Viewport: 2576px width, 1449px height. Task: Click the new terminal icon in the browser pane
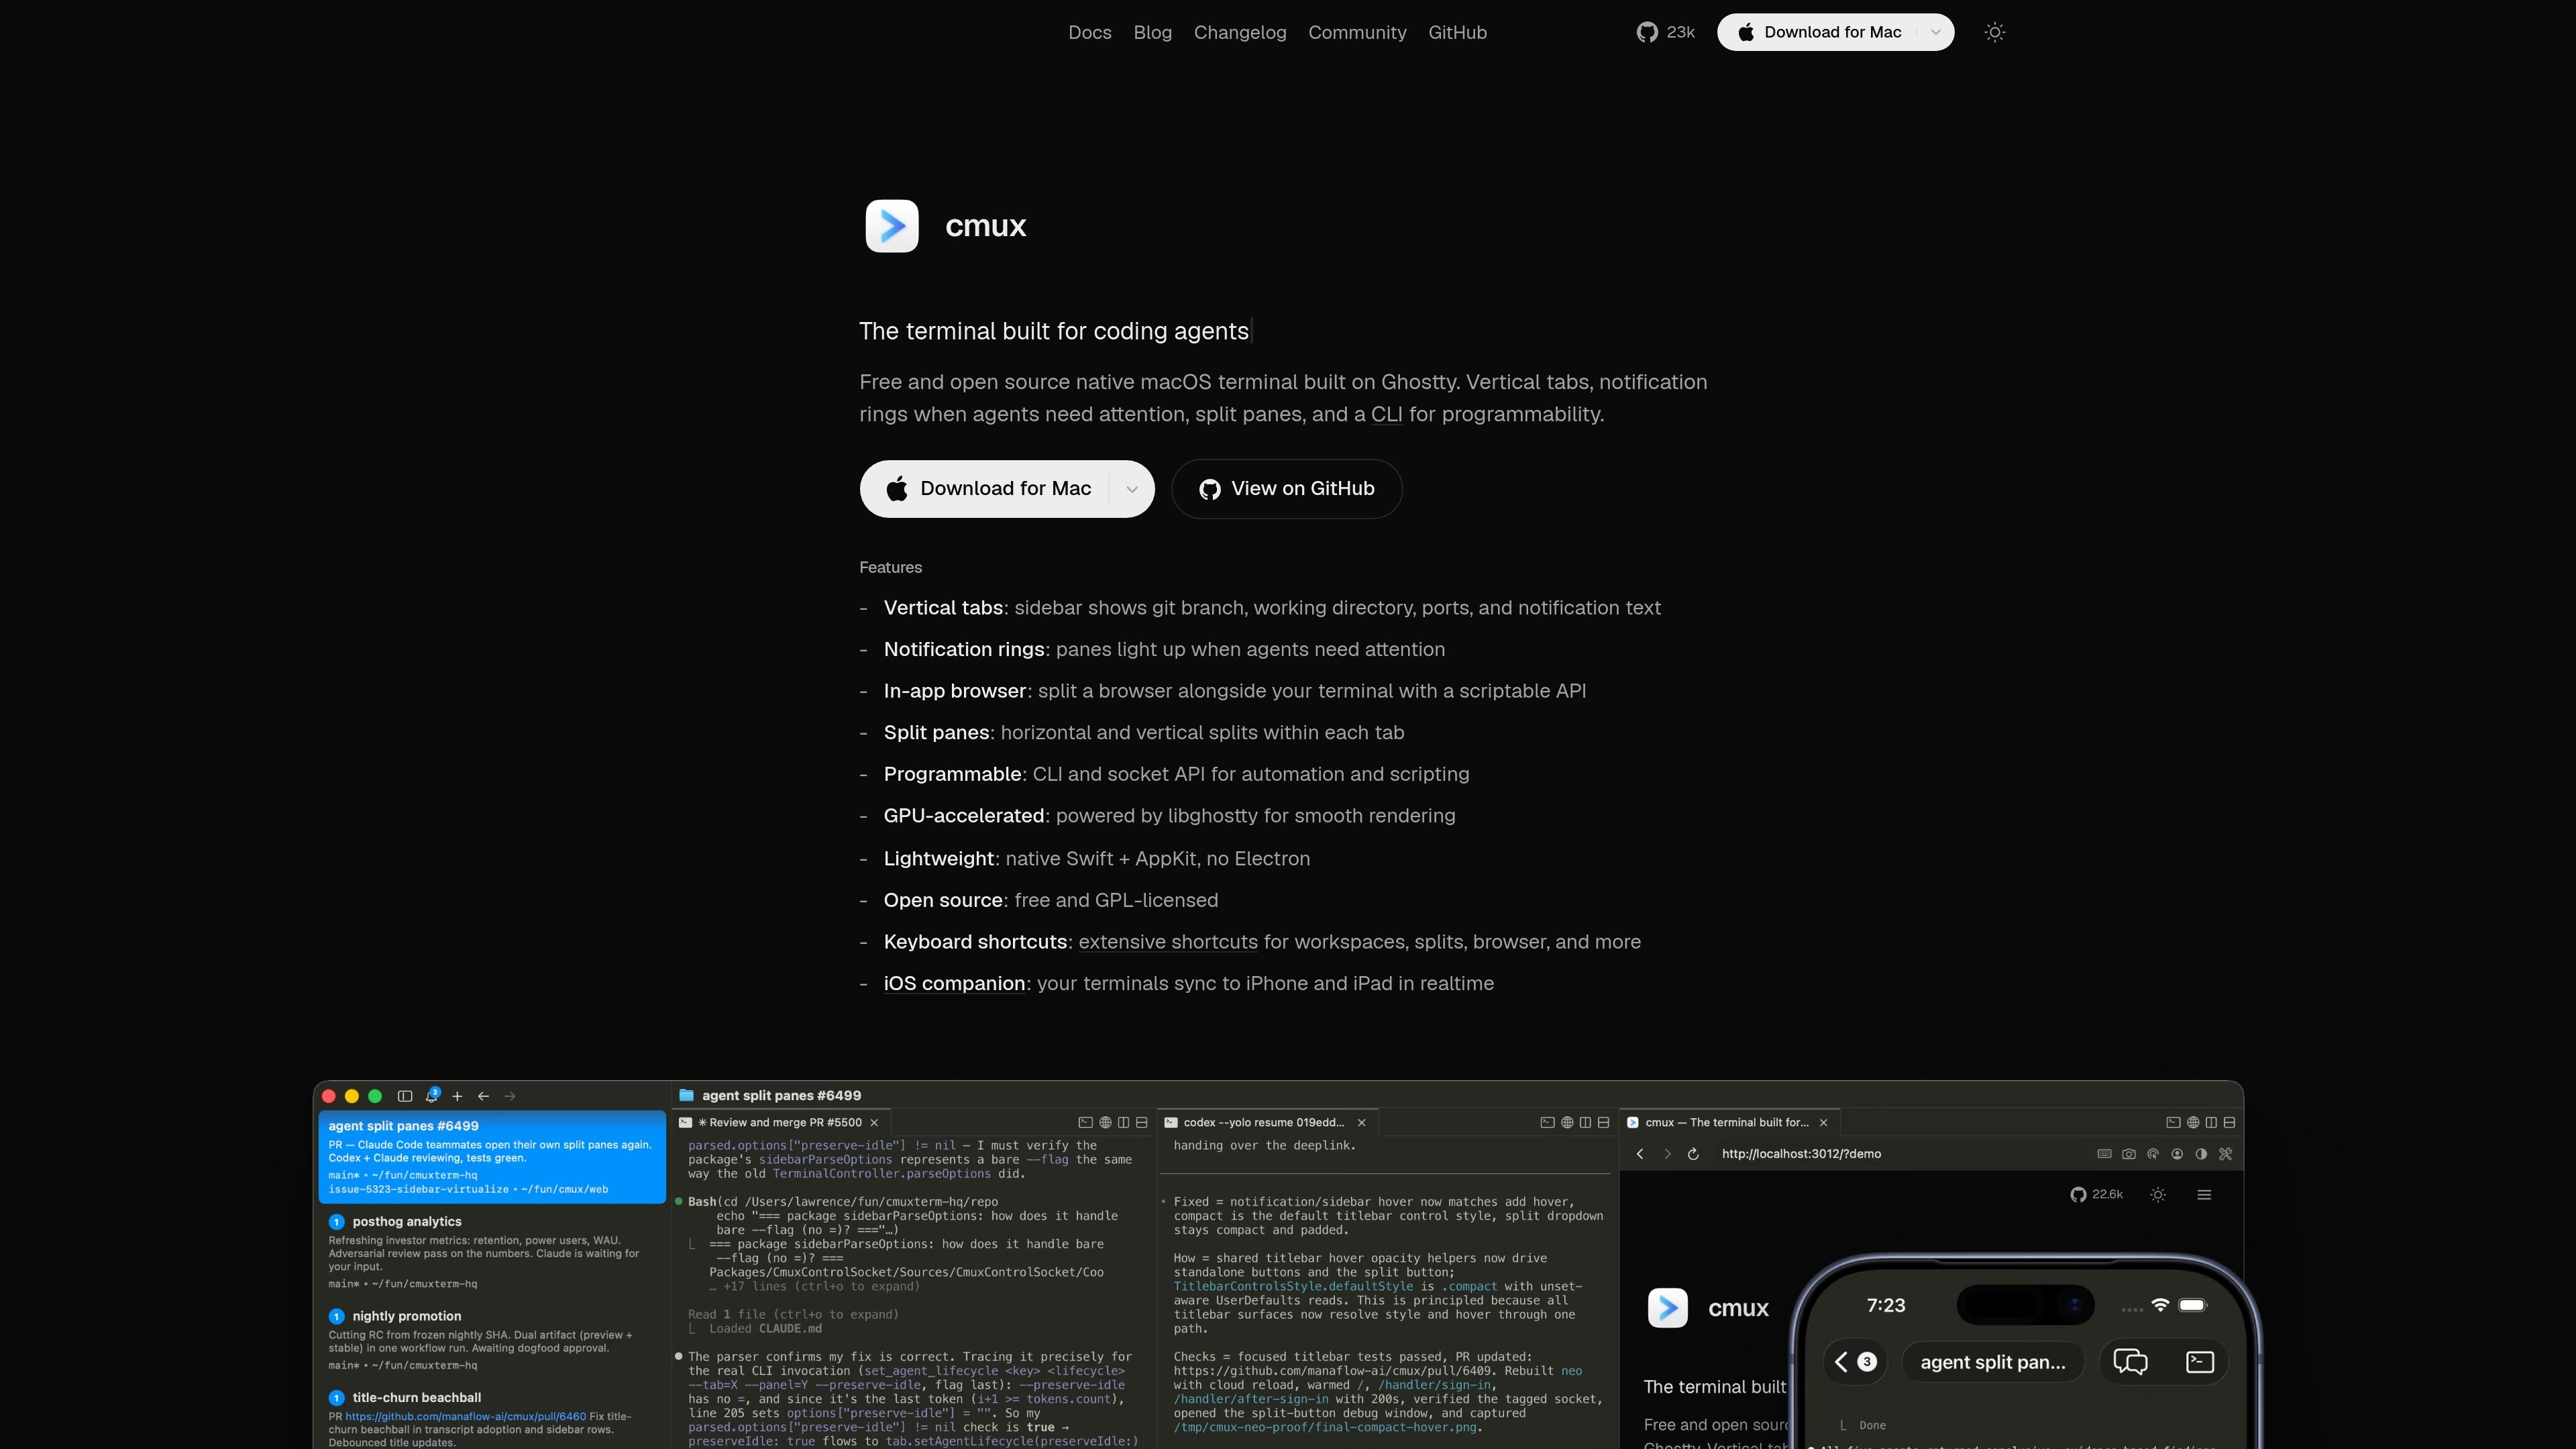pyautogui.click(x=2173, y=1123)
